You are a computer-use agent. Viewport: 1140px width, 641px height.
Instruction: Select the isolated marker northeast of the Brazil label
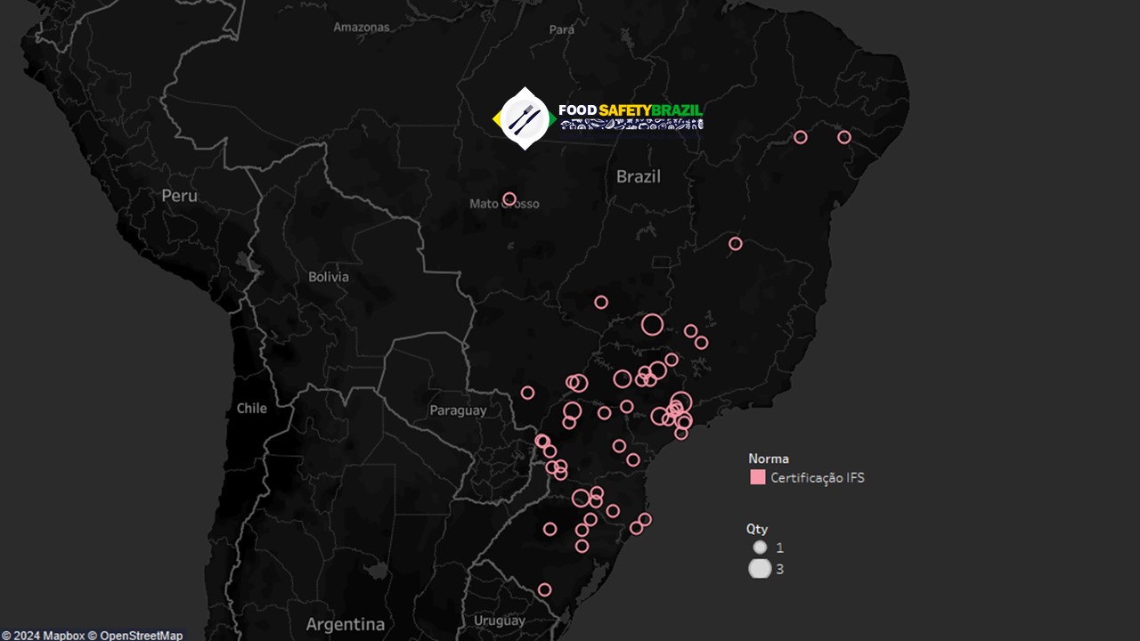coord(736,243)
